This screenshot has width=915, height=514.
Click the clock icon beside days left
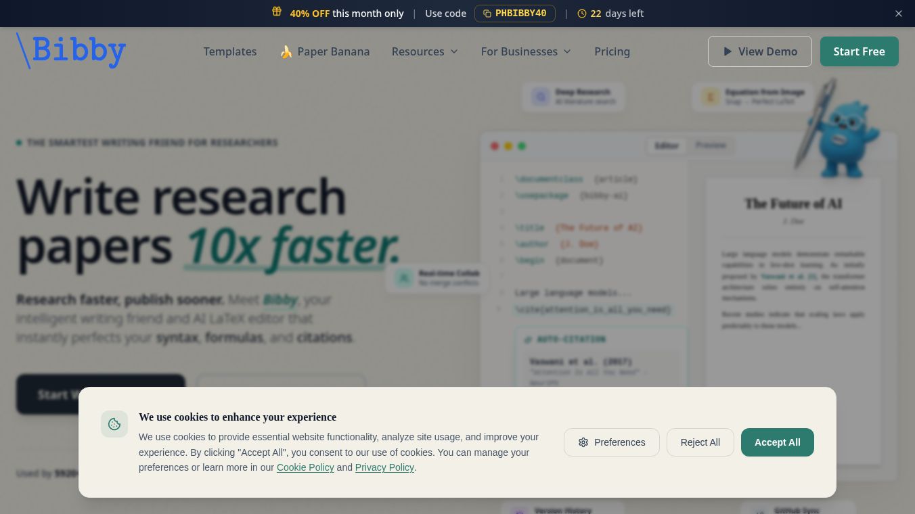coord(582,14)
